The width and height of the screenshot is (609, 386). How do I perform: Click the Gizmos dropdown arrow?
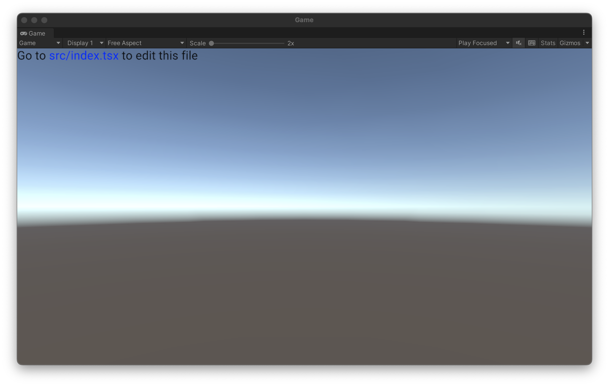(587, 43)
